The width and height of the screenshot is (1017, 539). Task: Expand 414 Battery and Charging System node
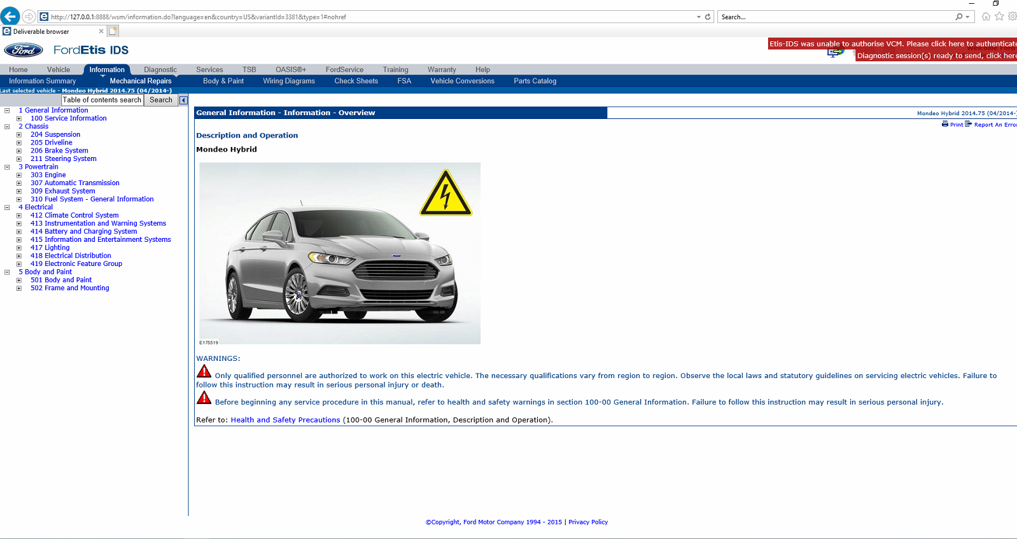coord(19,232)
